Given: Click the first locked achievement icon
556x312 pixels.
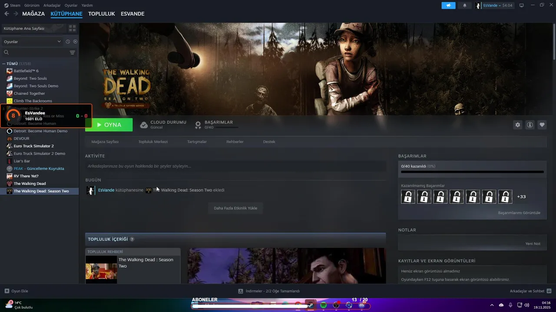Looking at the screenshot, I should [408, 197].
